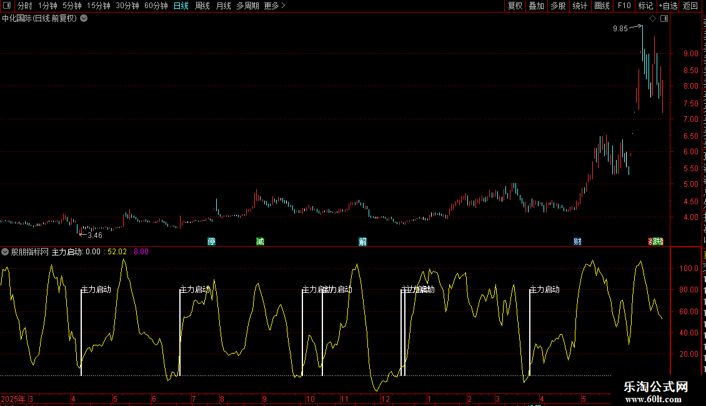This screenshot has width=706, height=406.
Task: Expand the 更多 period options
Action: pyautogui.click(x=274, y=6)
